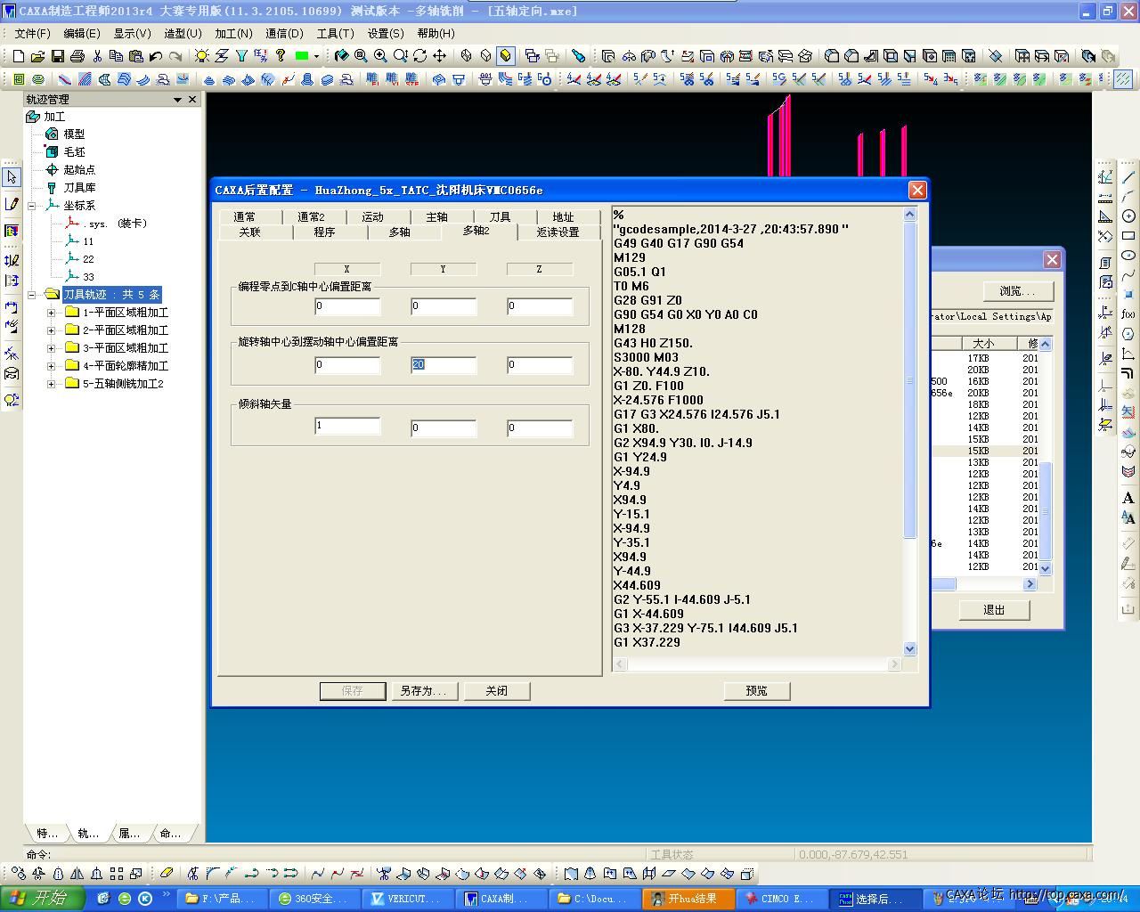Click the 浏览... button in back dialog
The height and width of the screenshot is (912, 1140).
point(1018,291)
